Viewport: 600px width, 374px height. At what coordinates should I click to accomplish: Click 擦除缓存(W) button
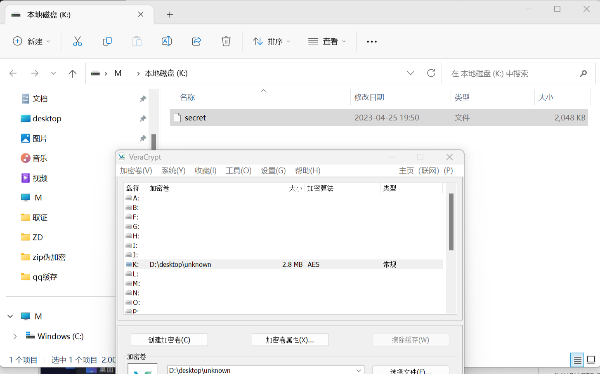click(x=411, y=340)
